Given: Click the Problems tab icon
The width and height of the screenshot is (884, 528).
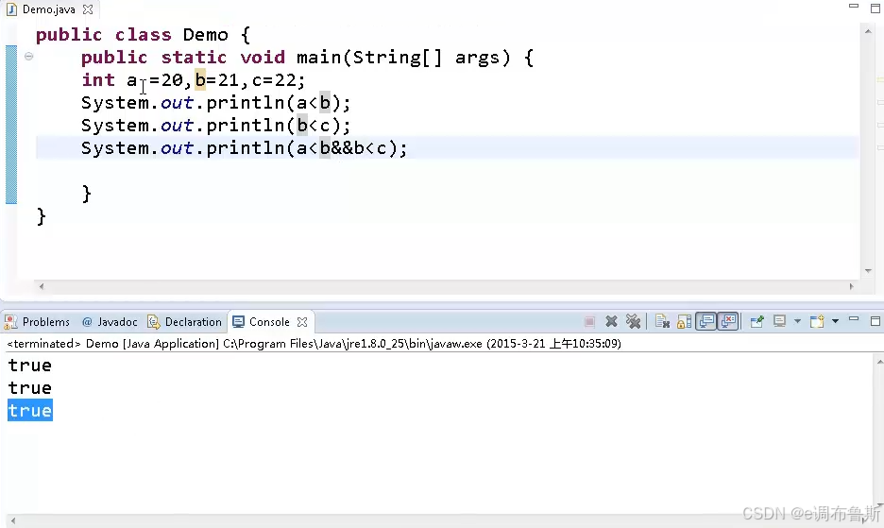Looking at the screenshot, I should point(10,322).
